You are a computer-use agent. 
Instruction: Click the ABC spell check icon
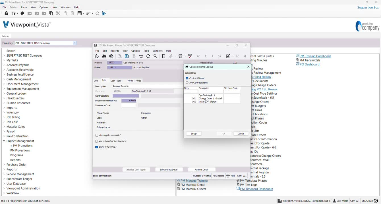(x=190, y=56)
